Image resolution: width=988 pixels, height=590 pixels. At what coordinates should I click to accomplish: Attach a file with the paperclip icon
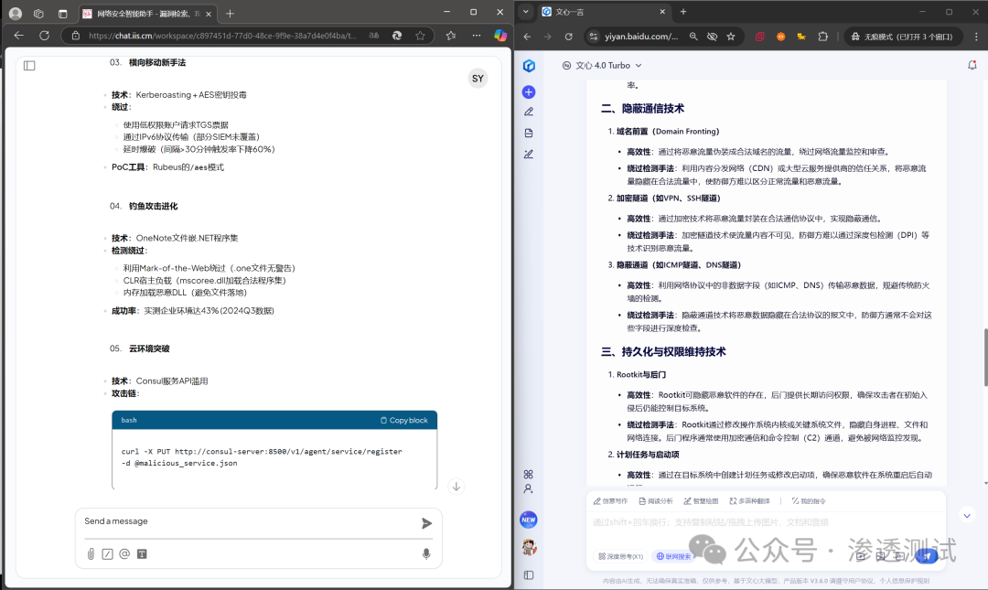coord(91,554)
